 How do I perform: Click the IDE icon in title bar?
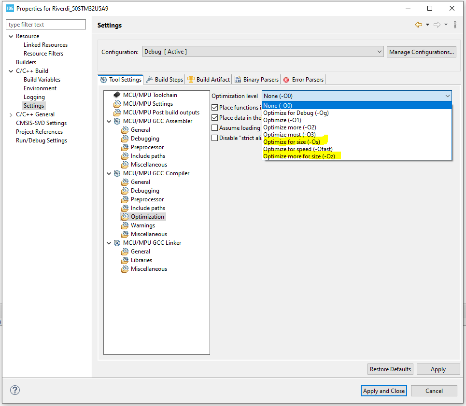click(x=10, y=8)
